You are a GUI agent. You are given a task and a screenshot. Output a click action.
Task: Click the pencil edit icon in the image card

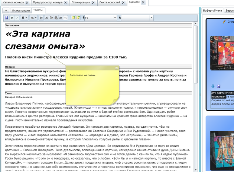click(x=224, y=22)
